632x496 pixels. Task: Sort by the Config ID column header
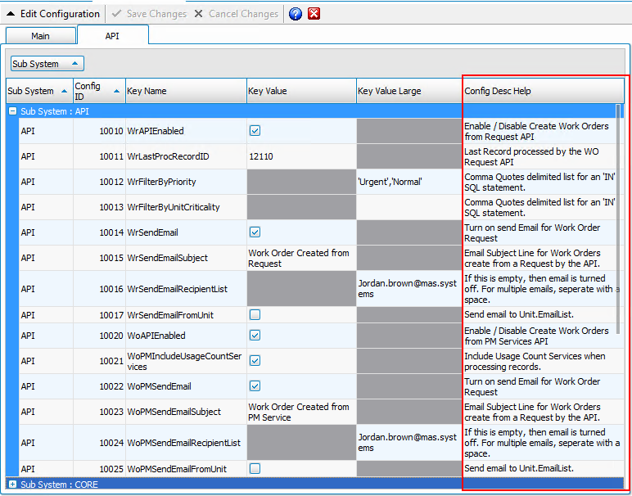pos(99,91)
